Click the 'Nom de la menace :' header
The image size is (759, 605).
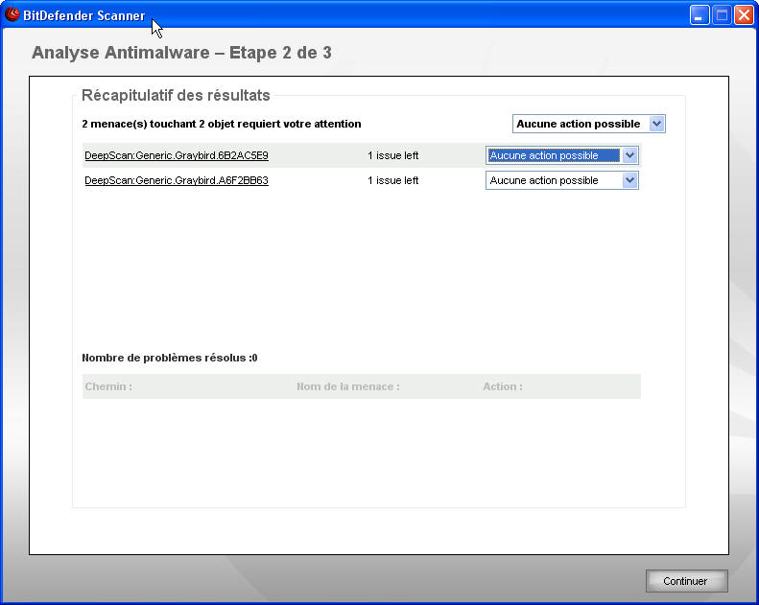[x=348, y=386]
